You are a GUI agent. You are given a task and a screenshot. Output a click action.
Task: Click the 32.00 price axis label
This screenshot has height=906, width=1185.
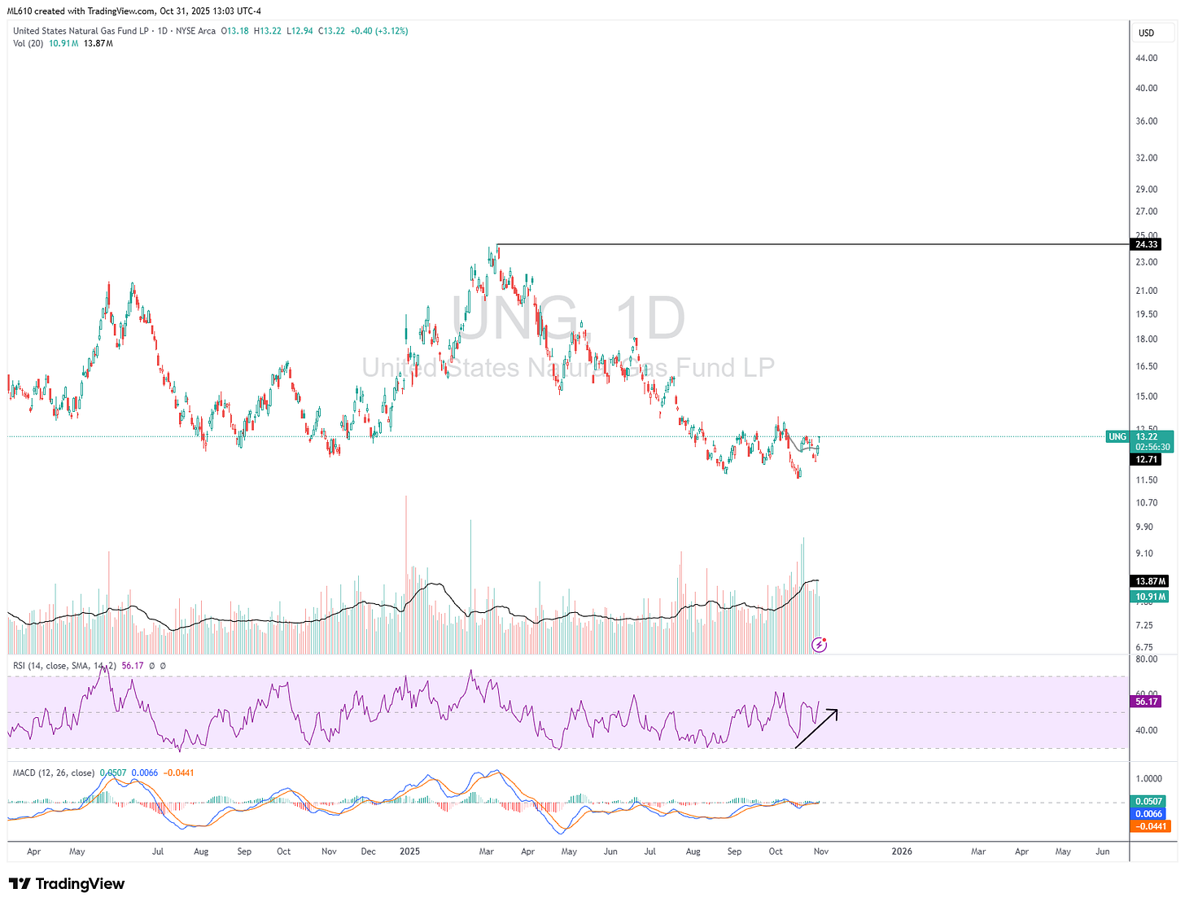[x=1147, y=158]
